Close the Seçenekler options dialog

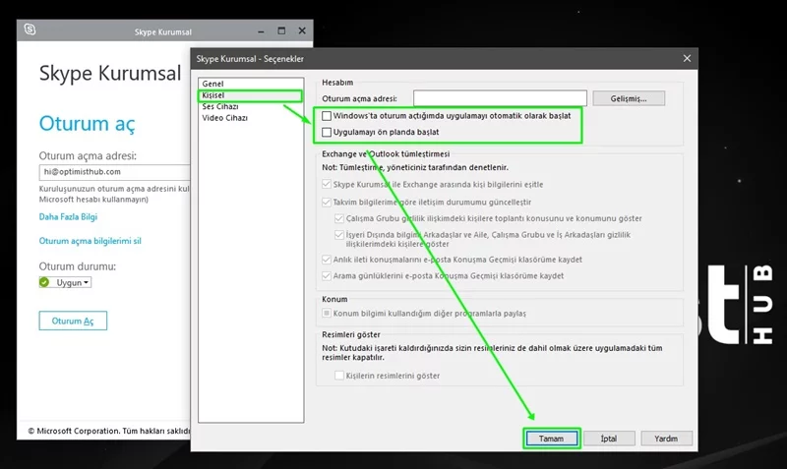(x=689, y=59)
